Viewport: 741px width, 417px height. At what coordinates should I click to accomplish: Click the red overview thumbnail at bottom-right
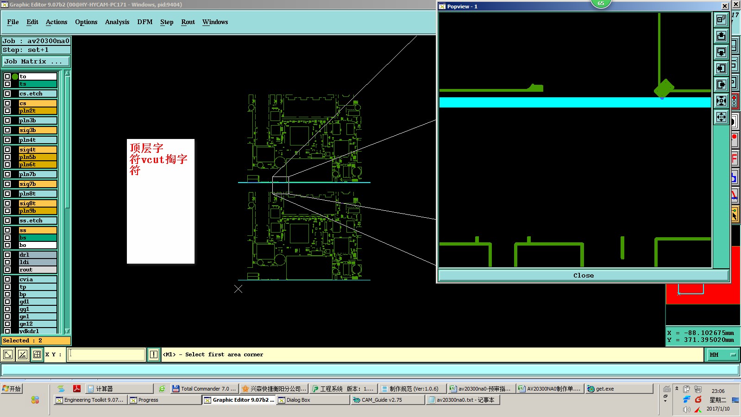pyautogui.click(x=703, y=294)
